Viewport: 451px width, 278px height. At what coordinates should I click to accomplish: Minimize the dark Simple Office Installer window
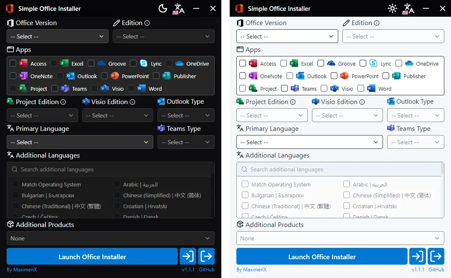click(x=196, y=8)
